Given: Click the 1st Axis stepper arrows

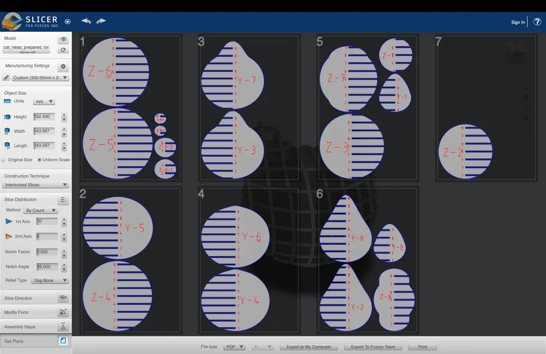Looking at the screenshot, I should click(x=64, y=222).
